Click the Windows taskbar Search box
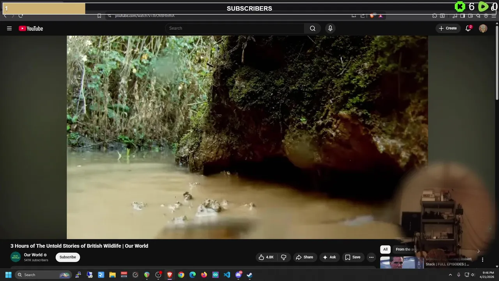The width and height of the screenshot is (499, 281). [x=43, y=275]
